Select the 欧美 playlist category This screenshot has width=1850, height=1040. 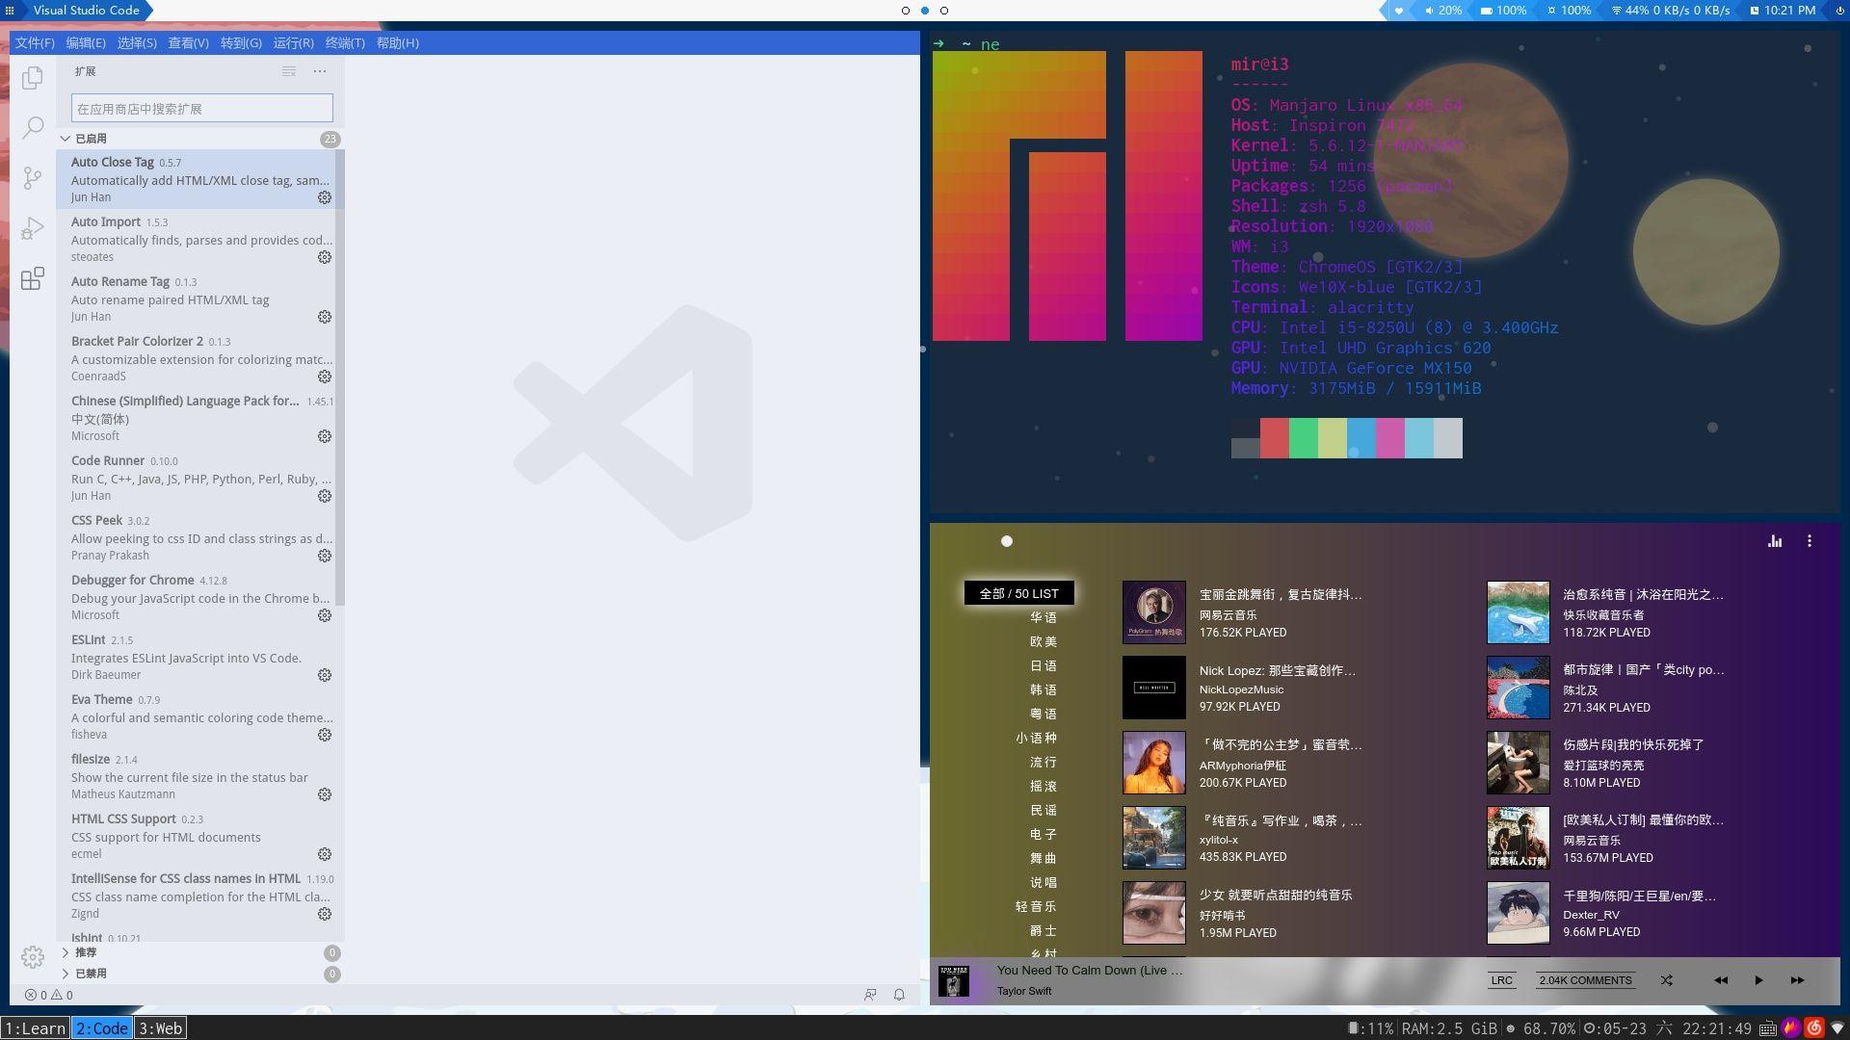click(1043, 641)
